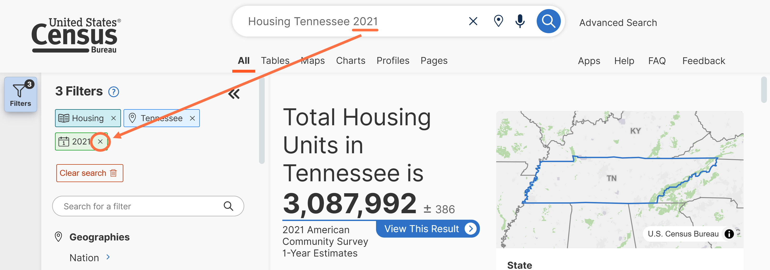Click the map attribution info icon
This screenshot has height=270, width=770.
[729, 234]
